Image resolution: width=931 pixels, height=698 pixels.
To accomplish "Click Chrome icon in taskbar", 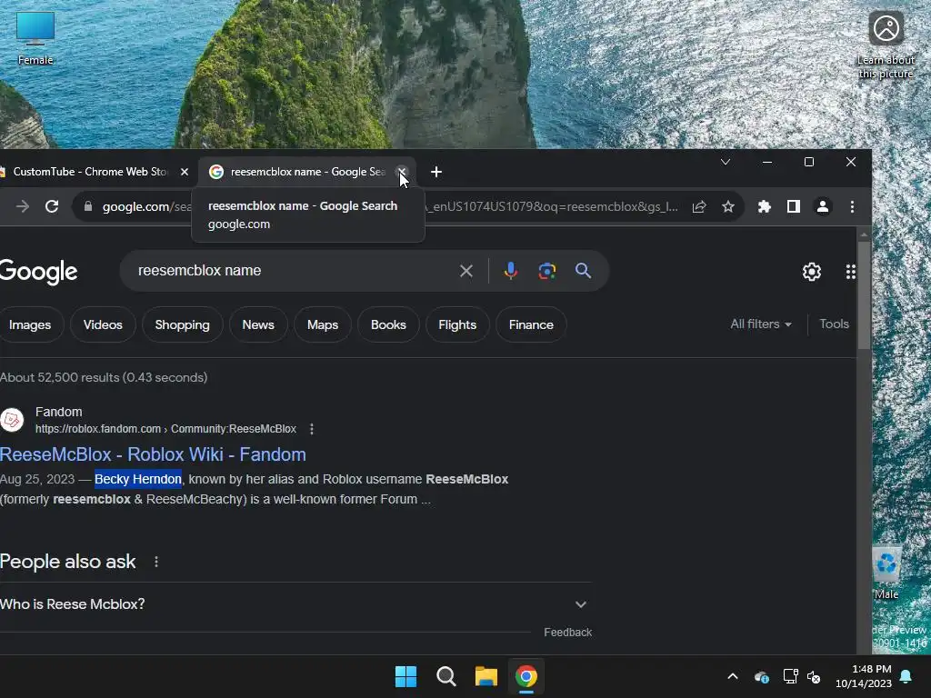I will coord(526,676).
